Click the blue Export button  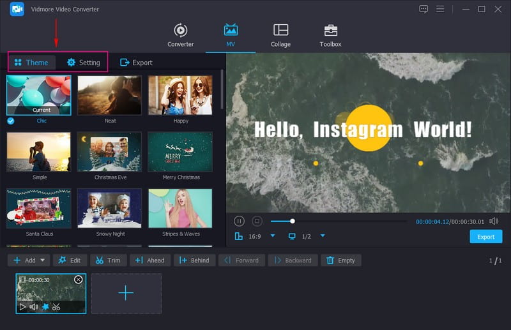pos(485,237)
